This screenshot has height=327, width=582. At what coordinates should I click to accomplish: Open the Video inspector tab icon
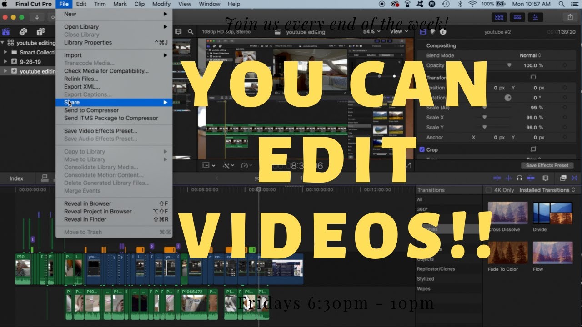click(x=423, y=32)
